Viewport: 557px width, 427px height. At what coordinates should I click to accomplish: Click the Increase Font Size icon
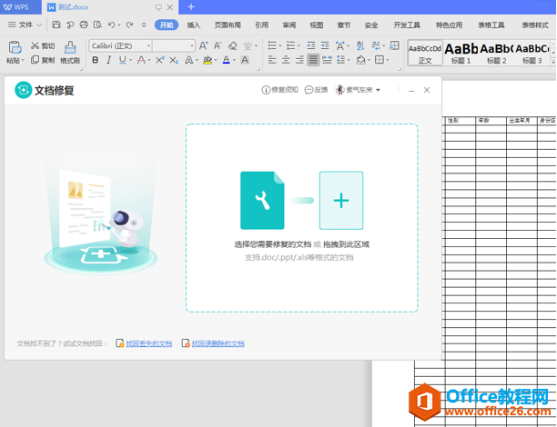[x=203, y=45]
